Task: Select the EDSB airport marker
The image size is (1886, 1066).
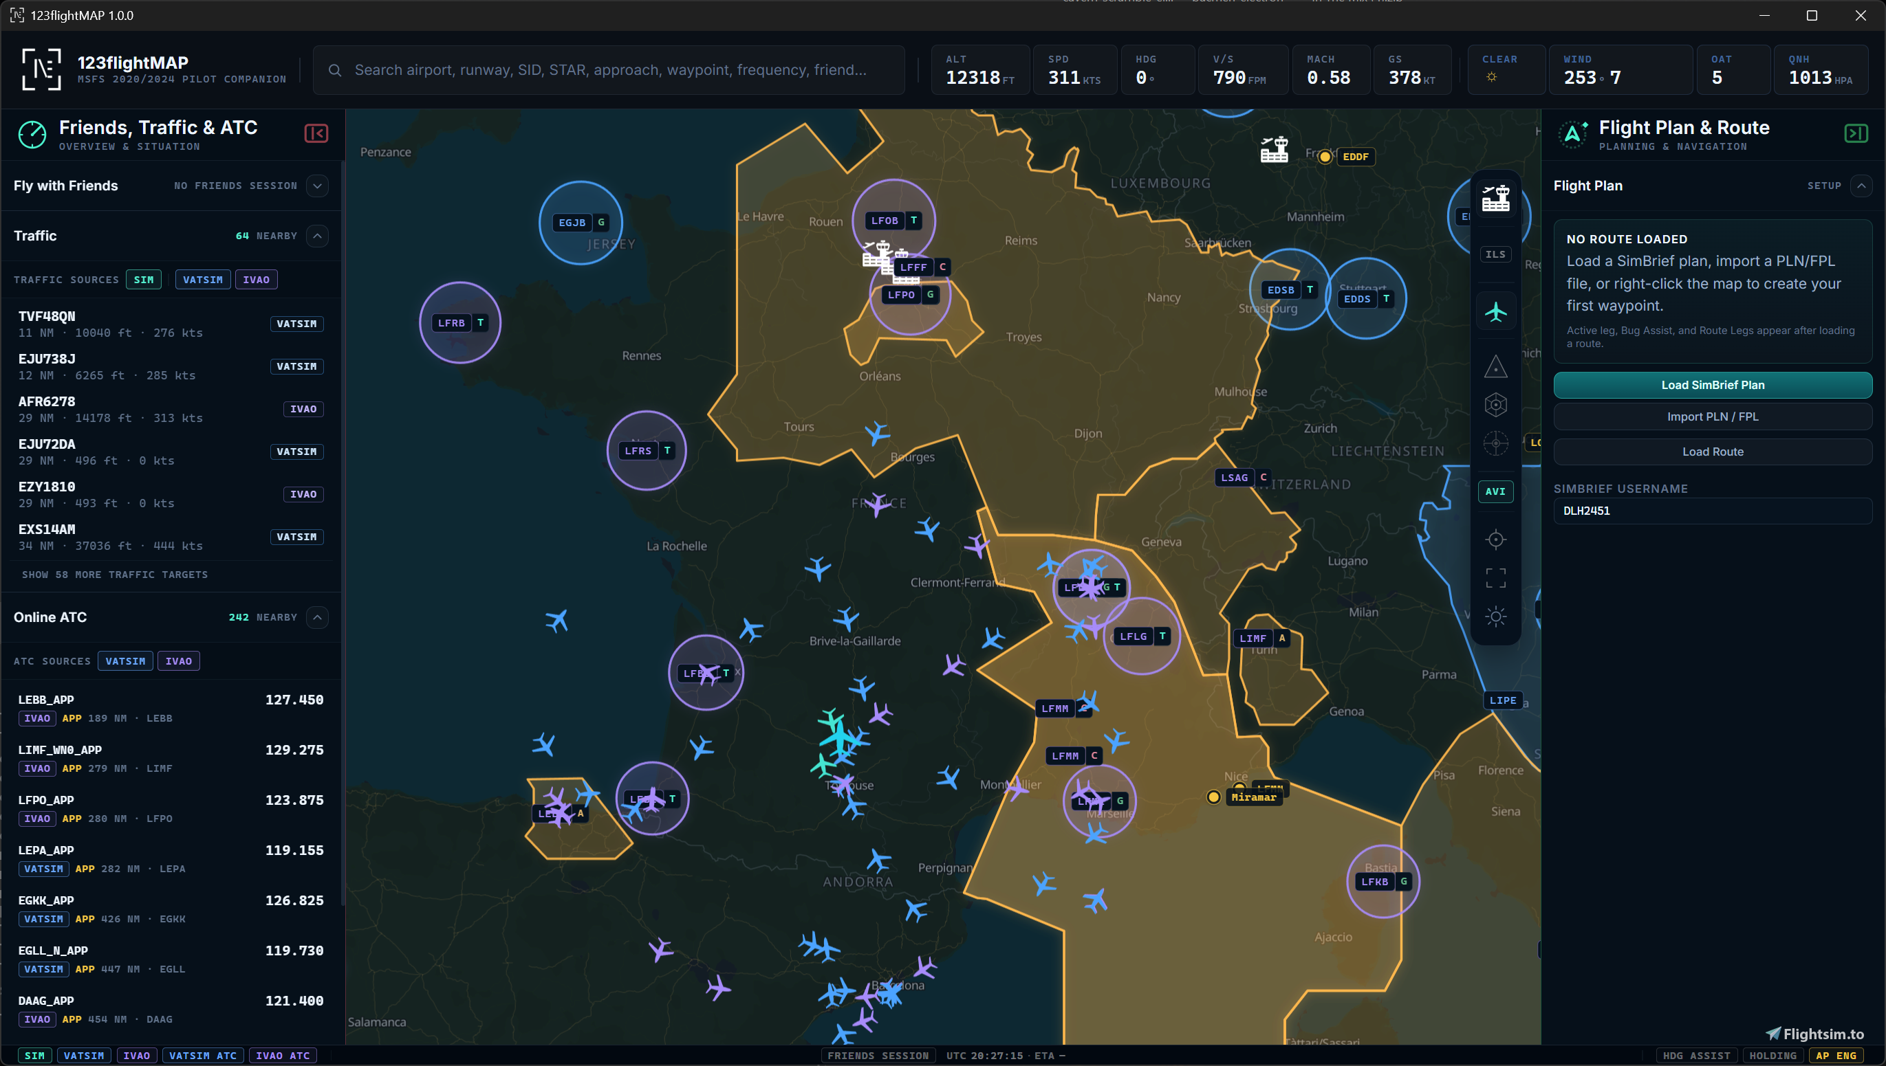Action: (1290, 290)
